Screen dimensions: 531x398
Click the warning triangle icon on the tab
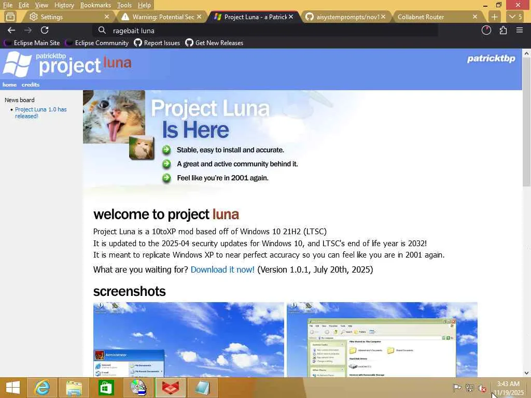click(125, 17)
